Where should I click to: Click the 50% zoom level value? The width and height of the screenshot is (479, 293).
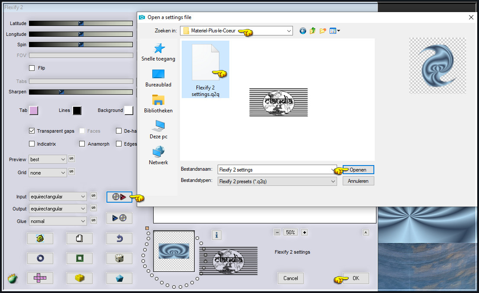point(290,232)
